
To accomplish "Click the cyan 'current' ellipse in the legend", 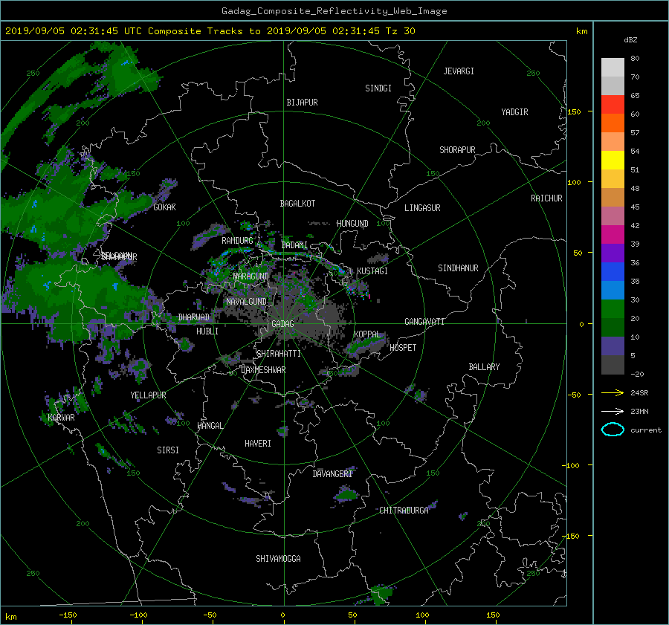I will tap(613, 430).
